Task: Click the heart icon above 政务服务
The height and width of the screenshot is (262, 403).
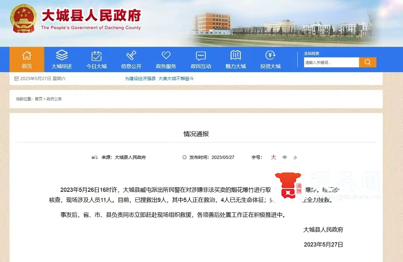Action: tap(166, 56)
